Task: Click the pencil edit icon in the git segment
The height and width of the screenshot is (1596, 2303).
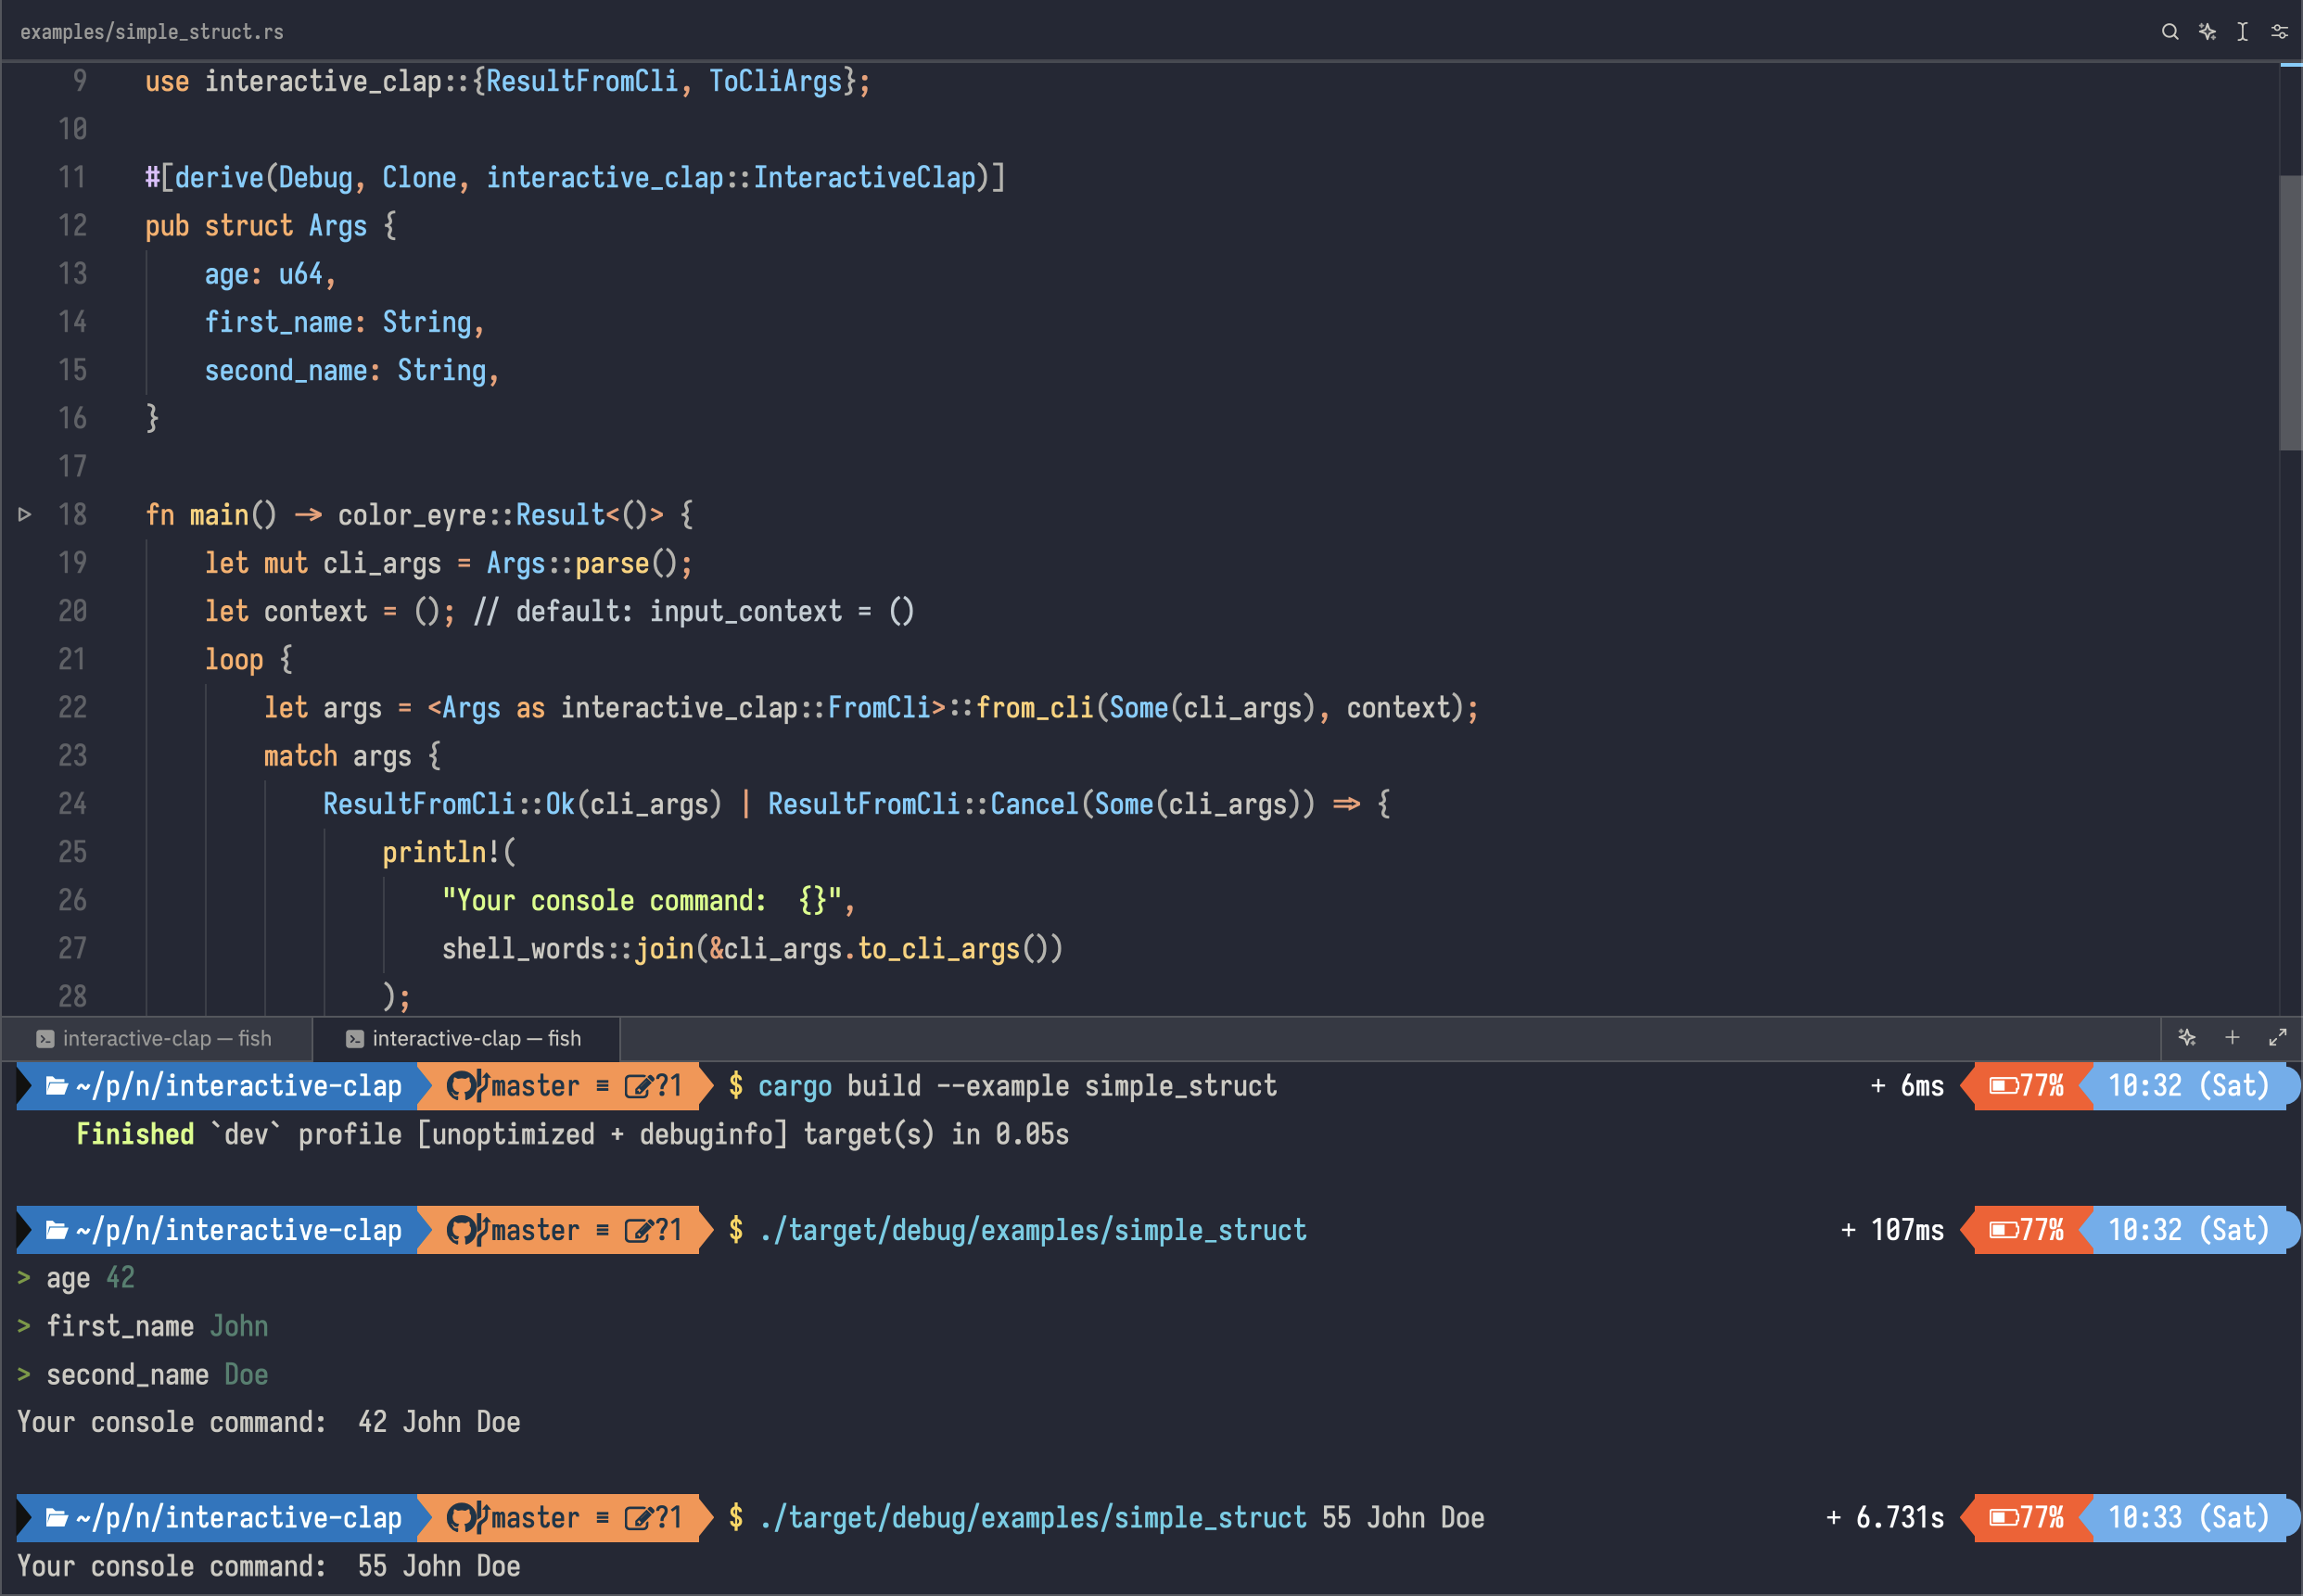Action: tap(637, 1085)
